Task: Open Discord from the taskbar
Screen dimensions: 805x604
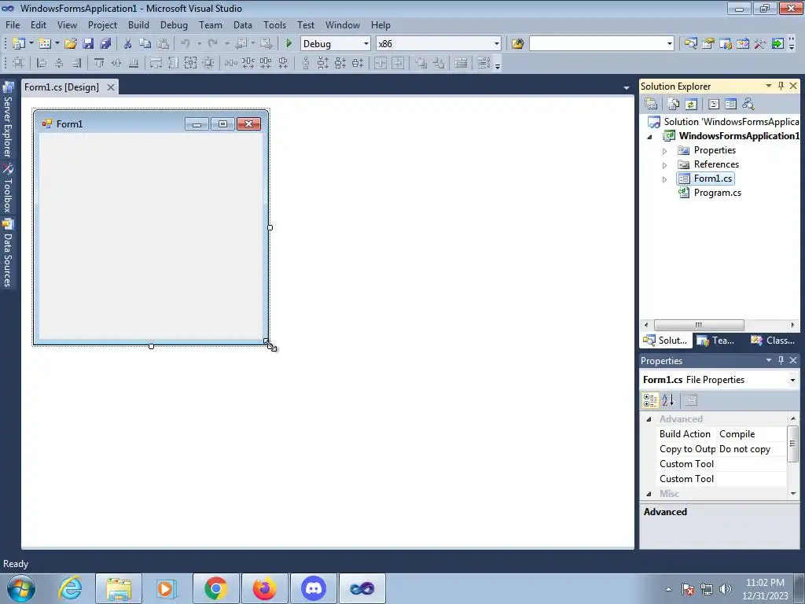Action: (x=313, y=588)
